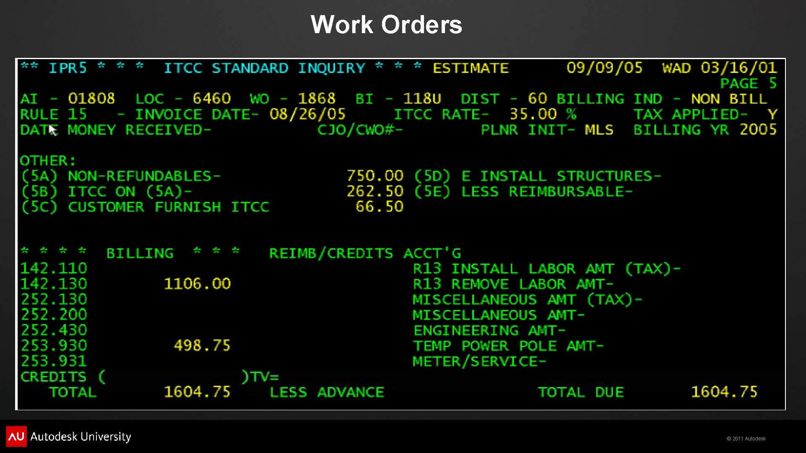Screen dimensions: 806x453
Task: Click the Non-Refundables 750.00 amount
Action: [x=375, y=176]
